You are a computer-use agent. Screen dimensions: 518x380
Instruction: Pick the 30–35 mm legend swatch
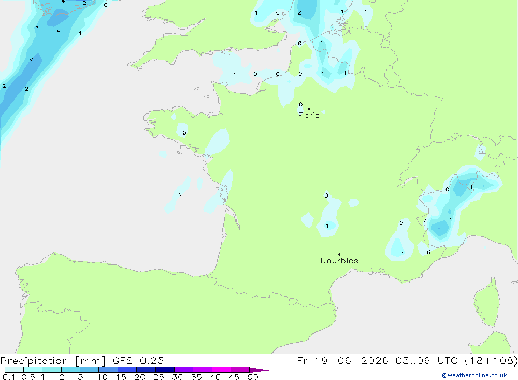coord(184,370)
